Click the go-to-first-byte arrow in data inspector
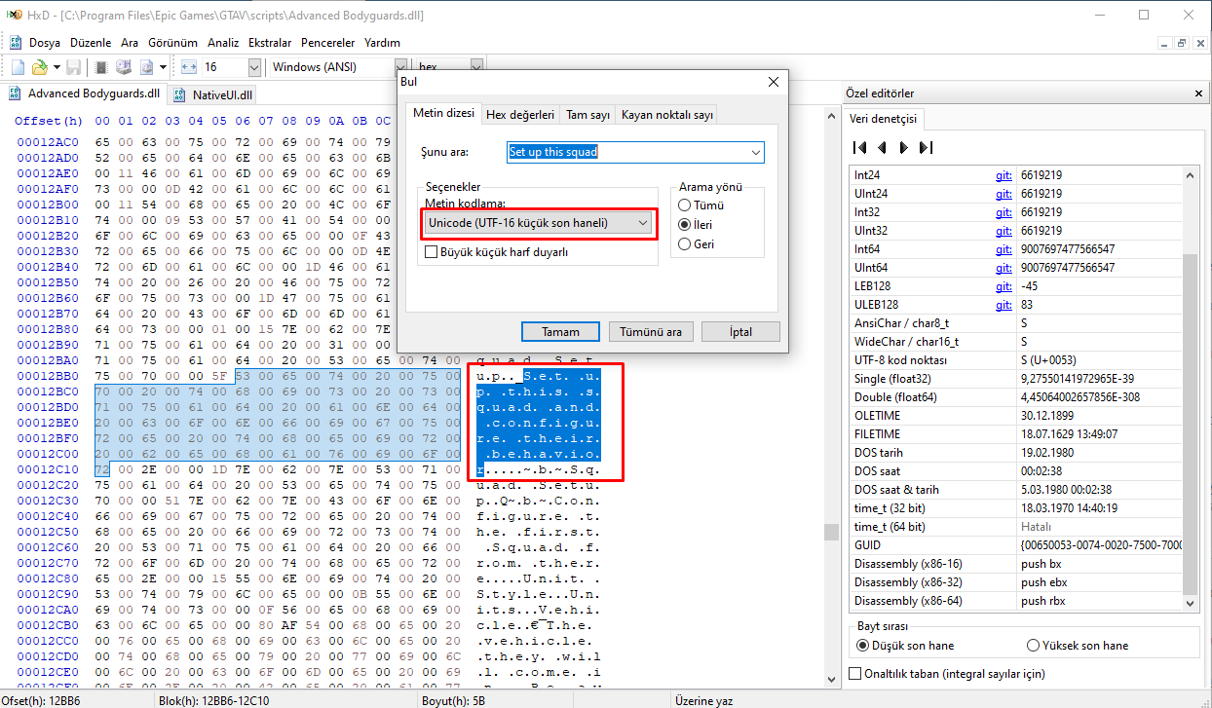This screenshot has height=708, width=1212. tap(859, 148)
